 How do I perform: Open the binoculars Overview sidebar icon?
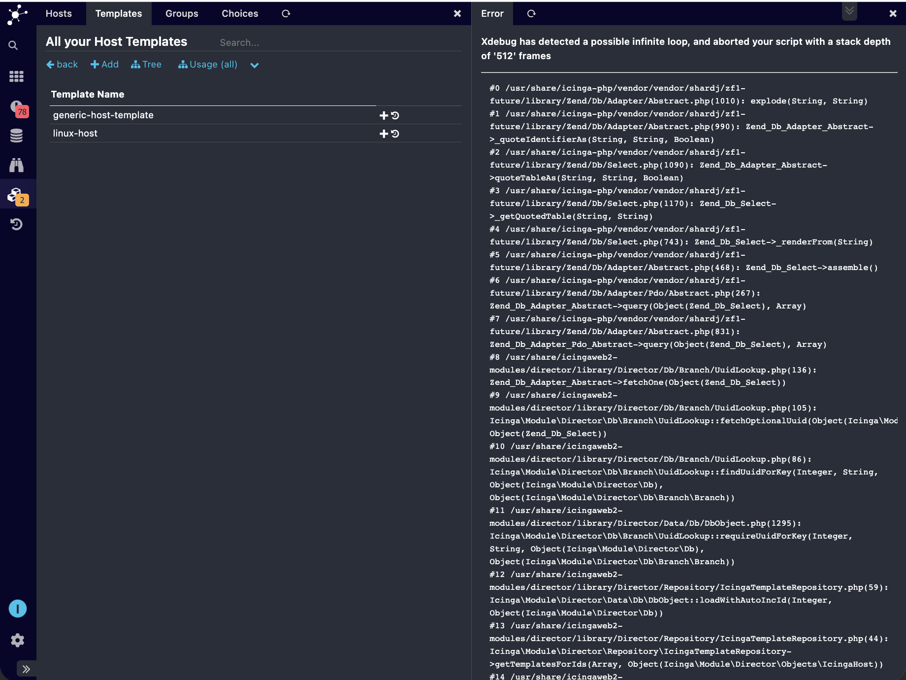[x=16, y=165]
